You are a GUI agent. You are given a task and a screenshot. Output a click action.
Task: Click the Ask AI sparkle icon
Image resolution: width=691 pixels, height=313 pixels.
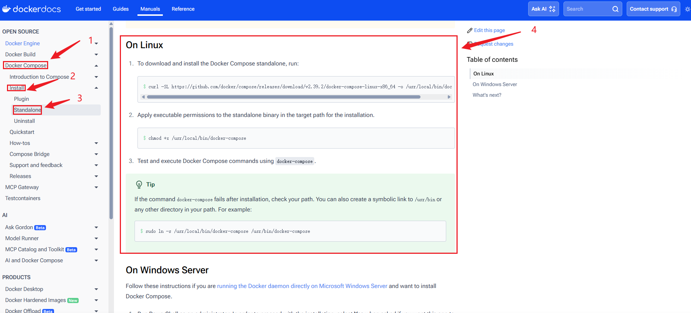point(552,9)
